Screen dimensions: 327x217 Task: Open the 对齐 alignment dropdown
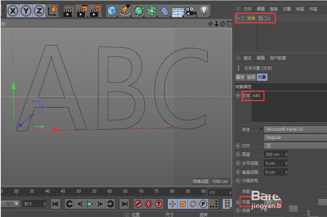(295, 146)
